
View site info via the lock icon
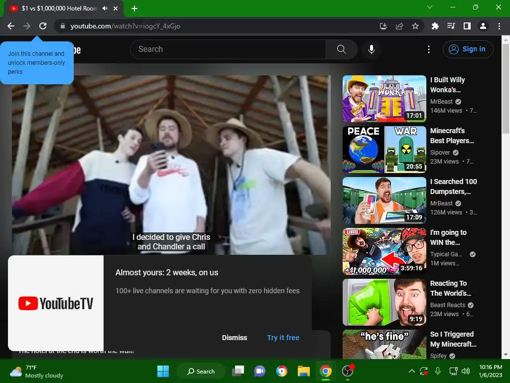coord(63,26)
